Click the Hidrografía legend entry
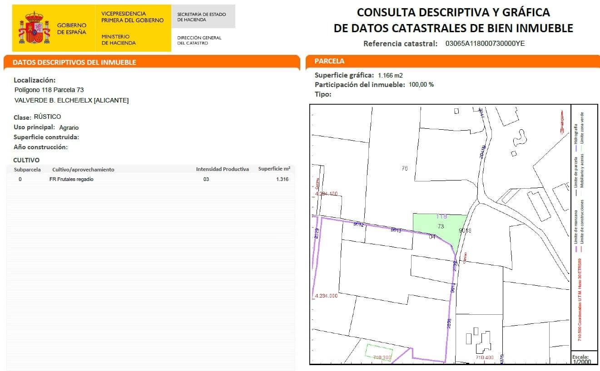The height and width of the screenshot is (371, 600). click(575, 128)
